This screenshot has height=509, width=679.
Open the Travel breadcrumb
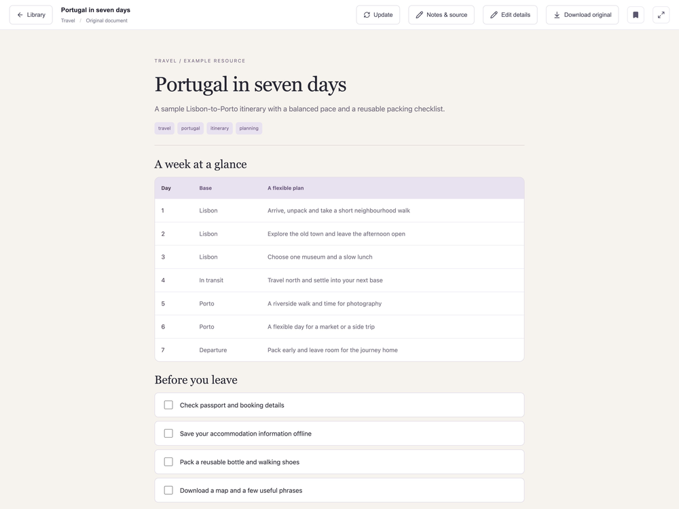tap(68, 20)
